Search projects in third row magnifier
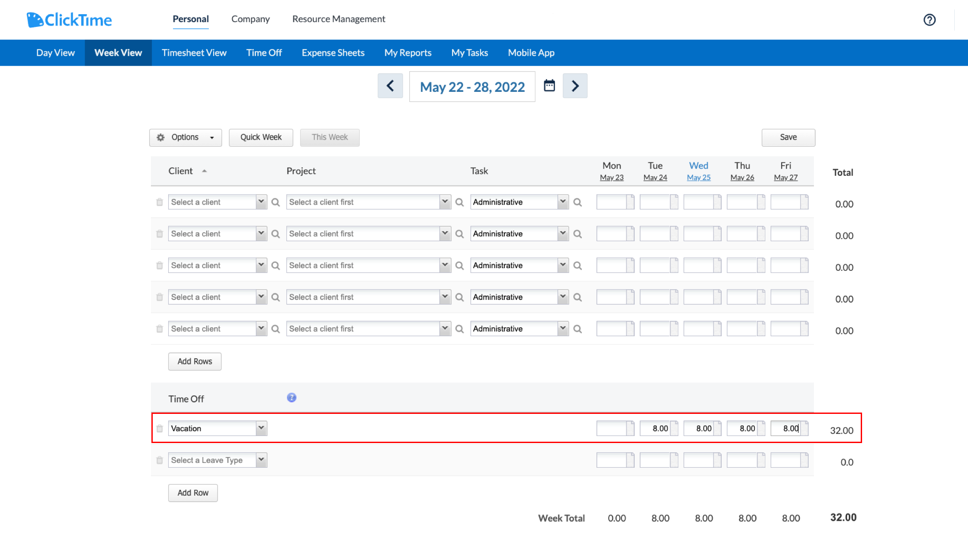This screenshot has width=968, height=538. click(x=460, y=266)
